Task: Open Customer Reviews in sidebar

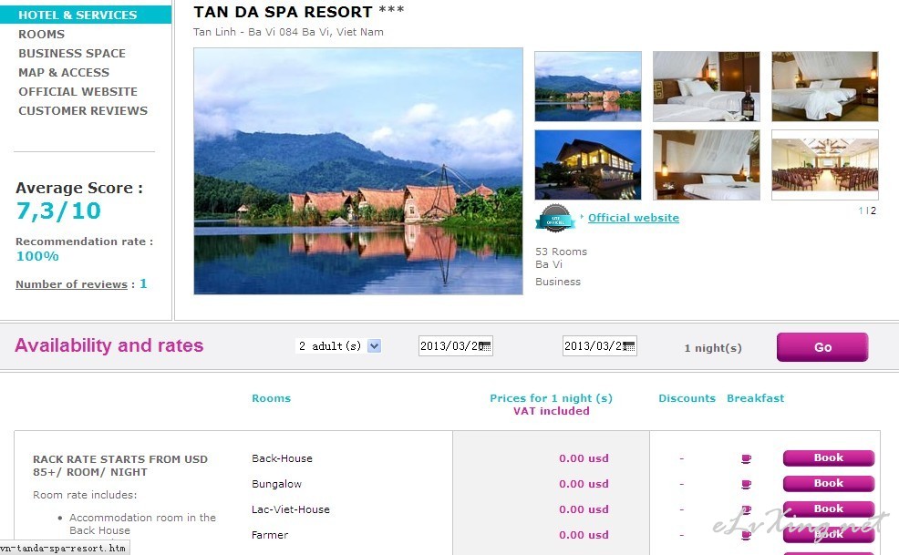Action: click(83, 110)
